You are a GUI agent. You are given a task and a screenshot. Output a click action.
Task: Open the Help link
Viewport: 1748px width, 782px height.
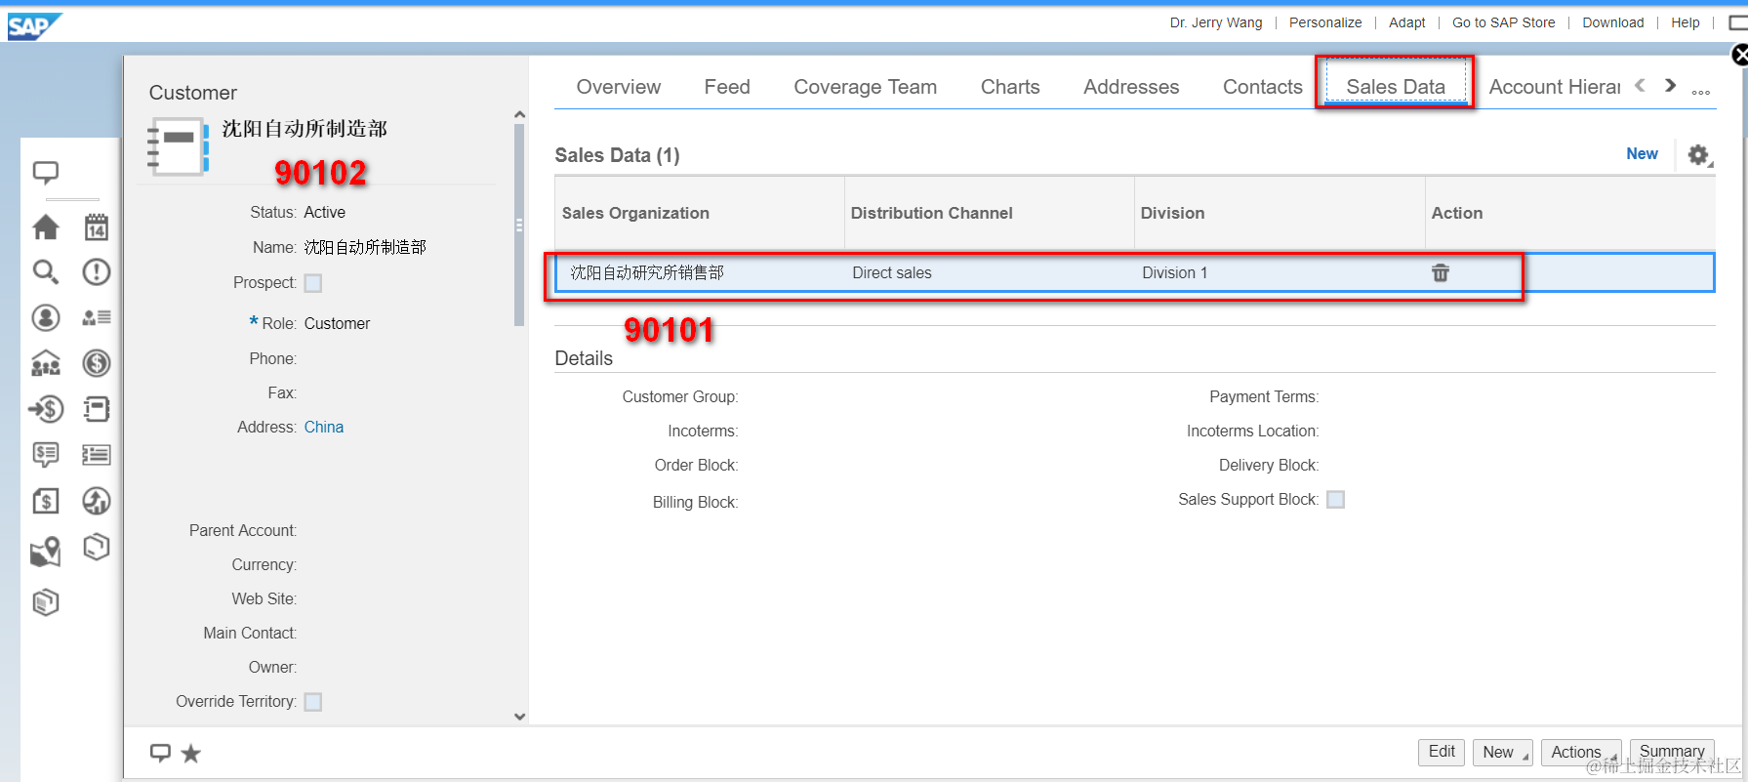point(1686,22)
